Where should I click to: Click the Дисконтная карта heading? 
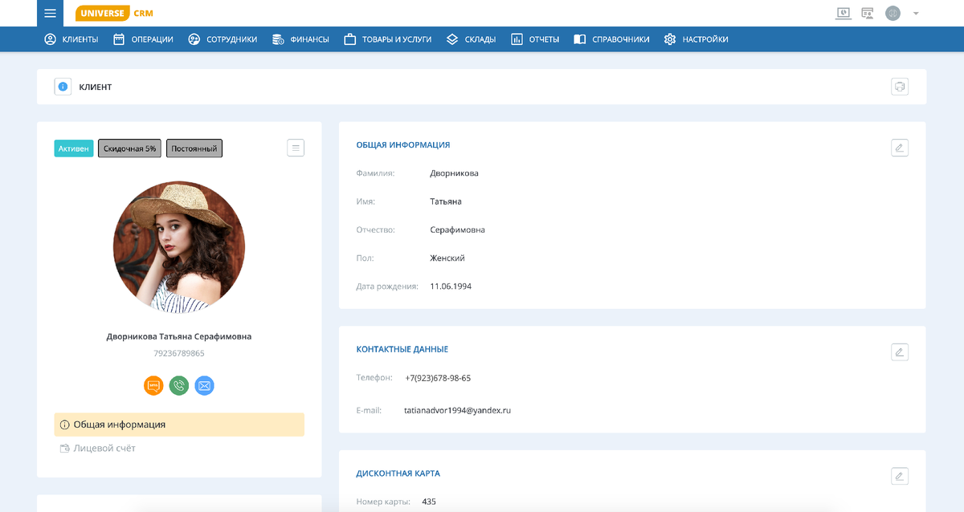point(398,473)
